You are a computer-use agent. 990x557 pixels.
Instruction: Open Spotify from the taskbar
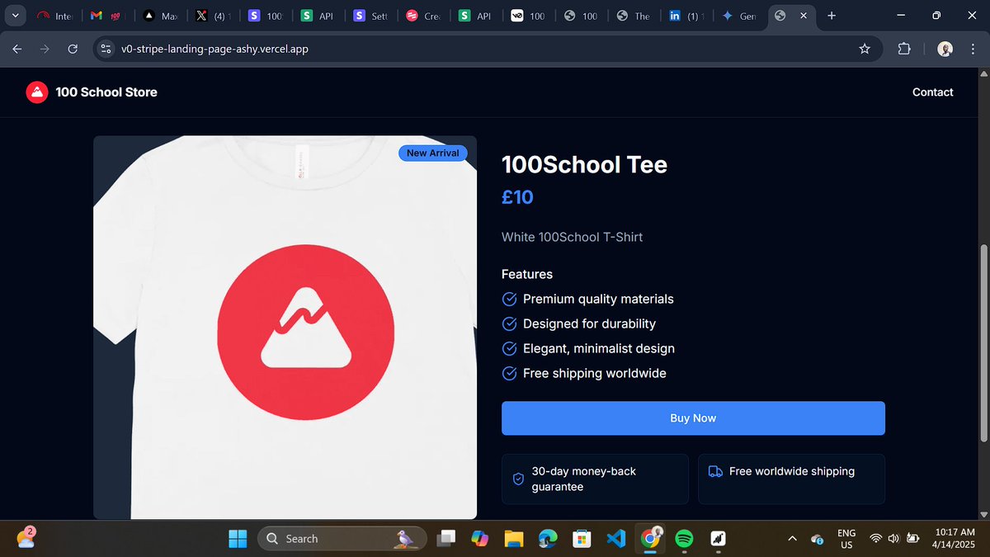coord(684,539)
